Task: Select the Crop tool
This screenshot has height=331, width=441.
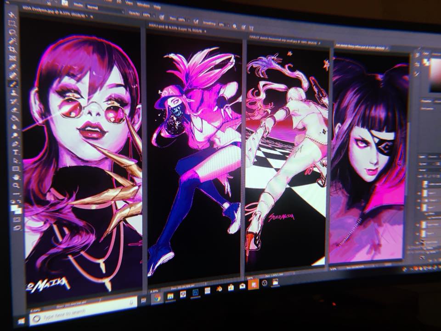Action: coord(13,50)
